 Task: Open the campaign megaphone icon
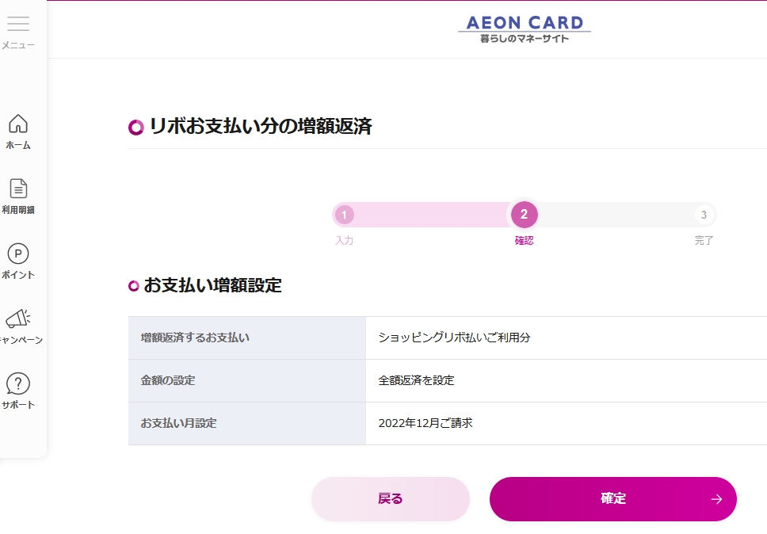pyautogui.click(x=17, y=318)
